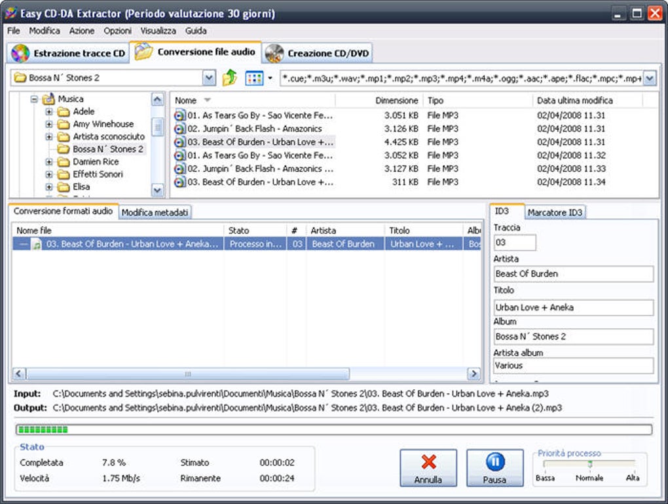The width and height of the screenshot is (668, 504).
Task: Click the Traccia input field
Action: (515, 242)
